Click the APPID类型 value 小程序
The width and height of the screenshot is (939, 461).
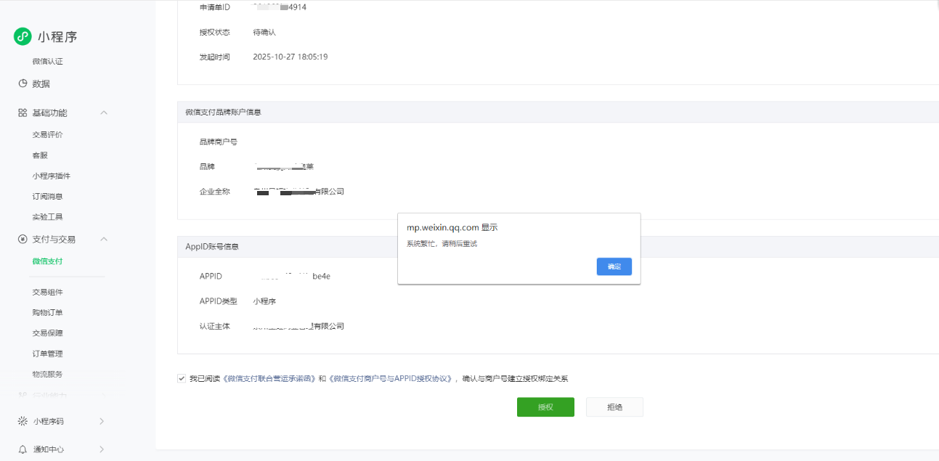click(264, 301)
